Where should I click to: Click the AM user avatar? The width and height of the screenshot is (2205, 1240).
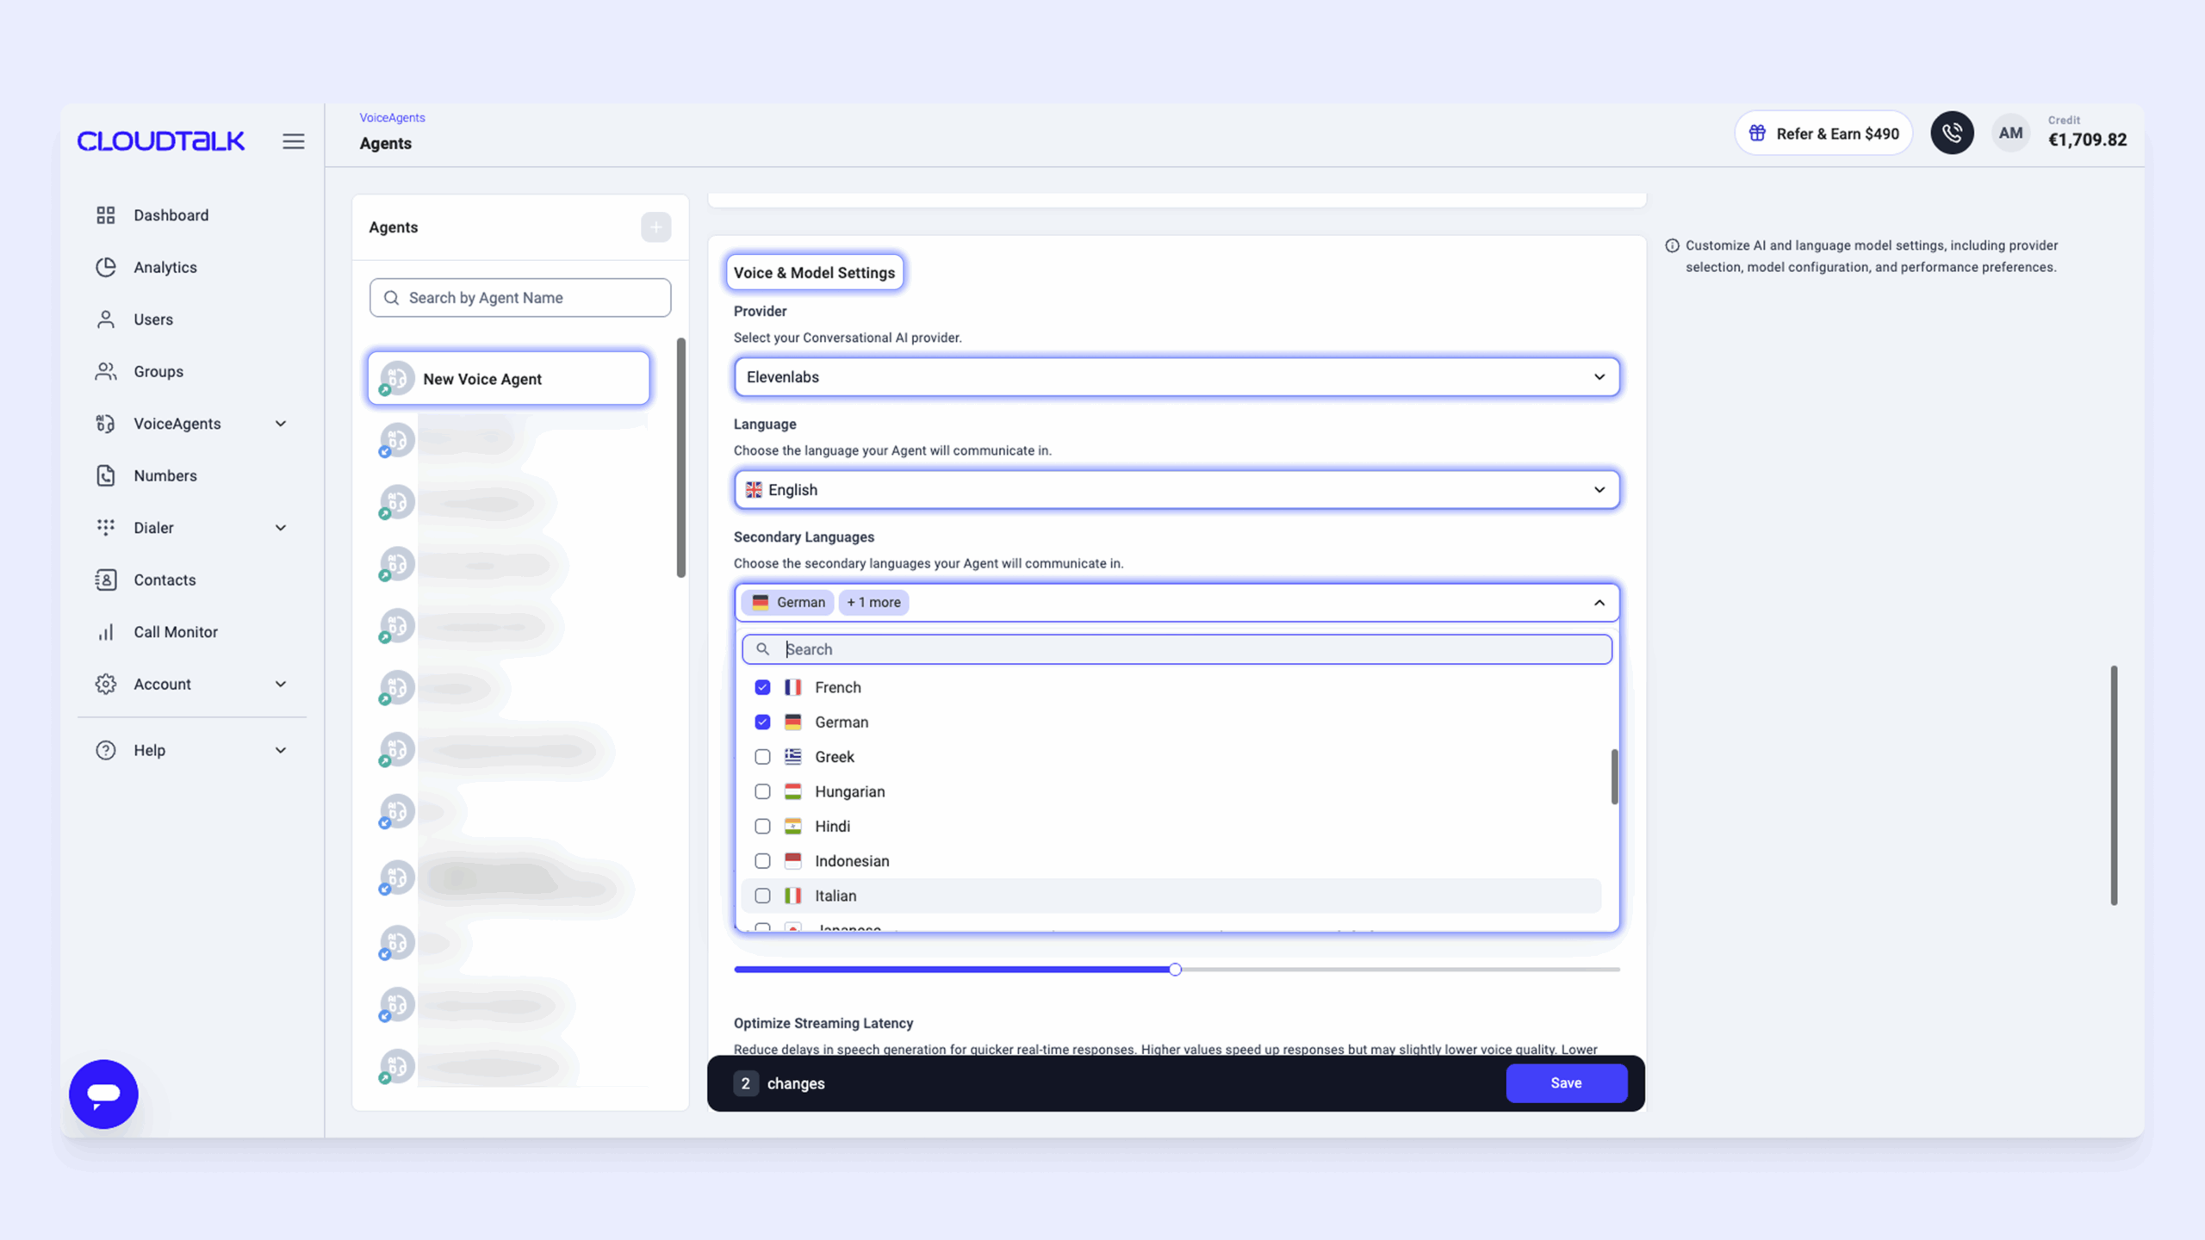click(x=2010, y=133)
